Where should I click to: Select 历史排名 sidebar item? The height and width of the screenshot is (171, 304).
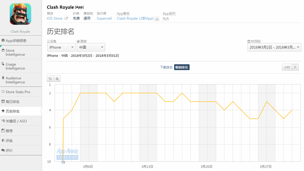(x=21, y=111)
